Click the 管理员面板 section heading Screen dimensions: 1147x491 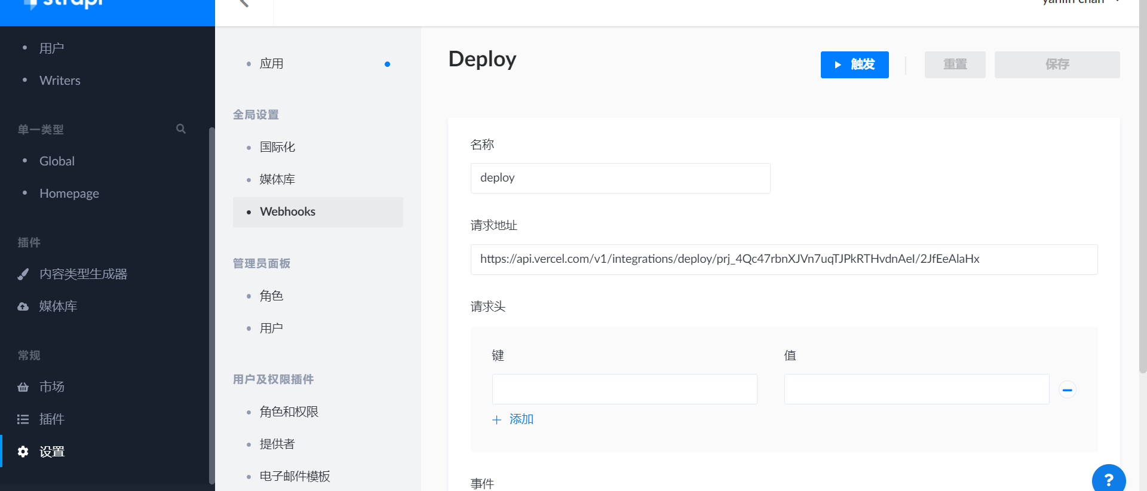coord(262,263)
